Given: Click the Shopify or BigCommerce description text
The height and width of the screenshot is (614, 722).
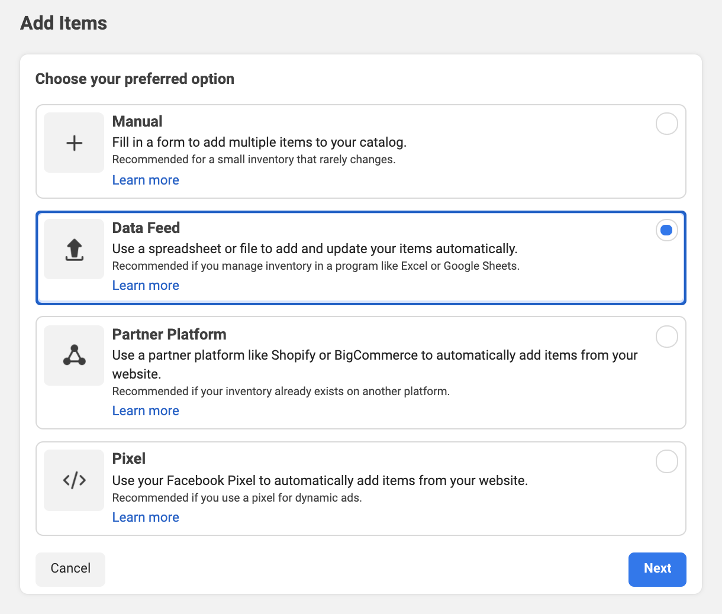Looking at the screenshot, I should [375, 356].
